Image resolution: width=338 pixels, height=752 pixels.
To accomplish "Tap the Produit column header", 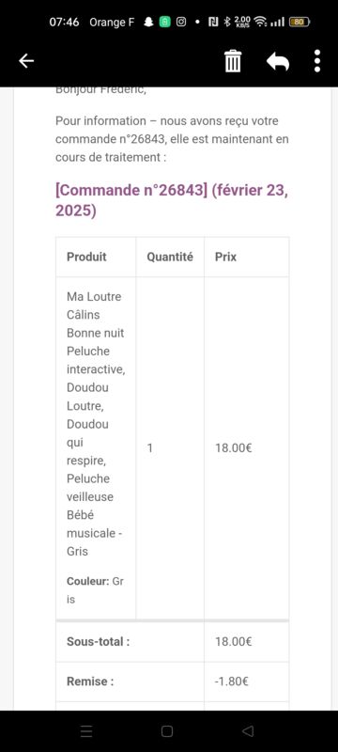I will click(x=86, y=257).
